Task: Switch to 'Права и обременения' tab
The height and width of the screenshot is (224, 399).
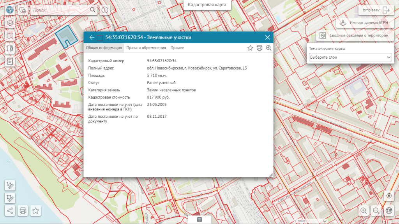Action: coord(146,48)
